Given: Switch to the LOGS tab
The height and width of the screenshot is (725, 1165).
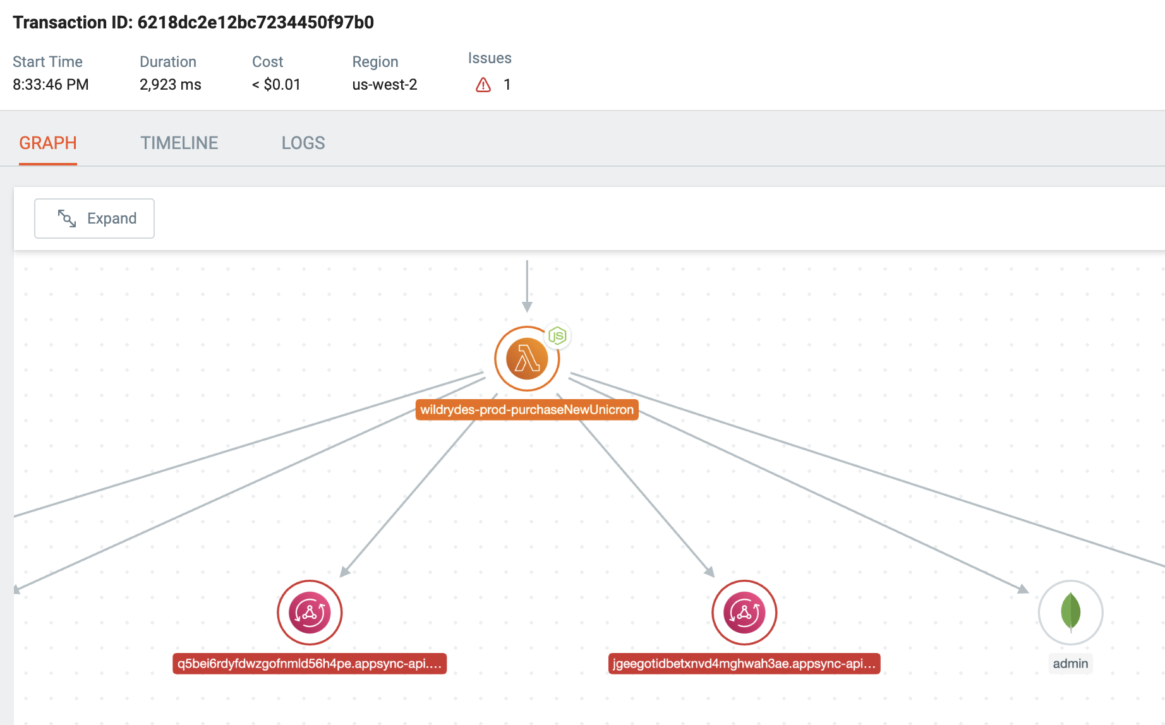Looking at the screenshot, I should tap(303, 143).
